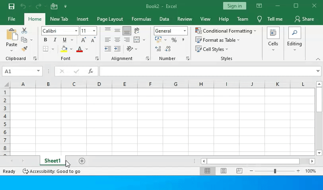323x190 pixels.
Task: Open the font size 11 dropdown
Action: (x=94, y=31)
